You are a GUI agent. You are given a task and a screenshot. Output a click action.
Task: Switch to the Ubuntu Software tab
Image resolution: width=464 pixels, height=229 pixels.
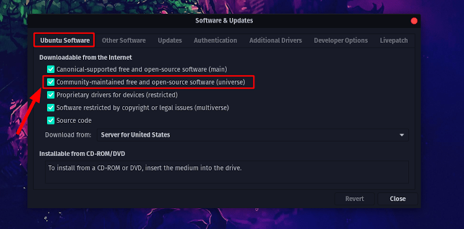click(x=65, y=40)
